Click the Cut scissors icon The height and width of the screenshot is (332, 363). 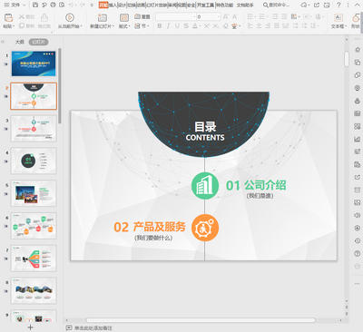coord(22,16)
